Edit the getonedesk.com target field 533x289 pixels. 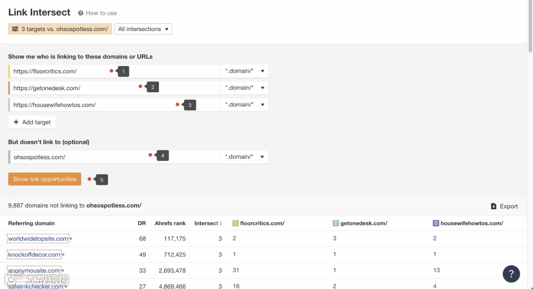tap(115, 88)
